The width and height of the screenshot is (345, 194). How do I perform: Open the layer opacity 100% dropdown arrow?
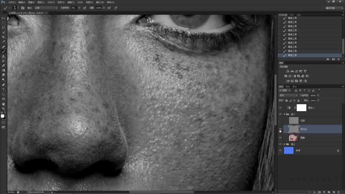[x=318, y=95]
